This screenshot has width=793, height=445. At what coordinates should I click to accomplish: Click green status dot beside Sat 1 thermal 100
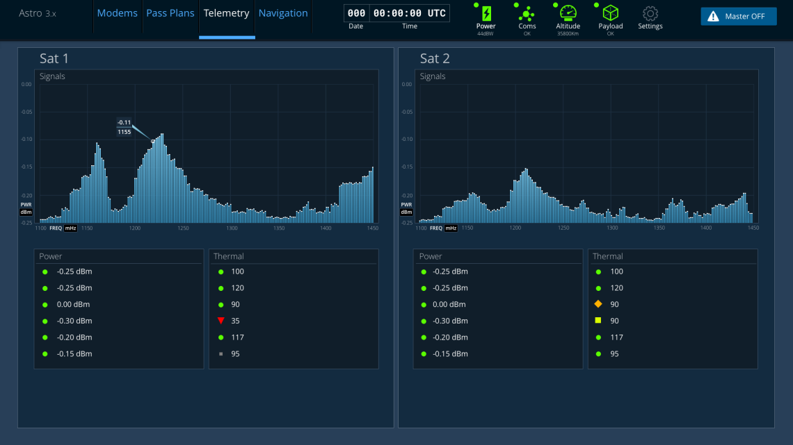tap(221, 271)
